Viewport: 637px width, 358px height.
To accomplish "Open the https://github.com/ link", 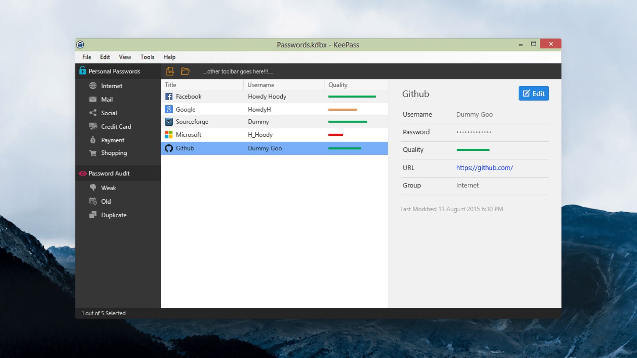I will pyautogui.click(x=484, y=168).
